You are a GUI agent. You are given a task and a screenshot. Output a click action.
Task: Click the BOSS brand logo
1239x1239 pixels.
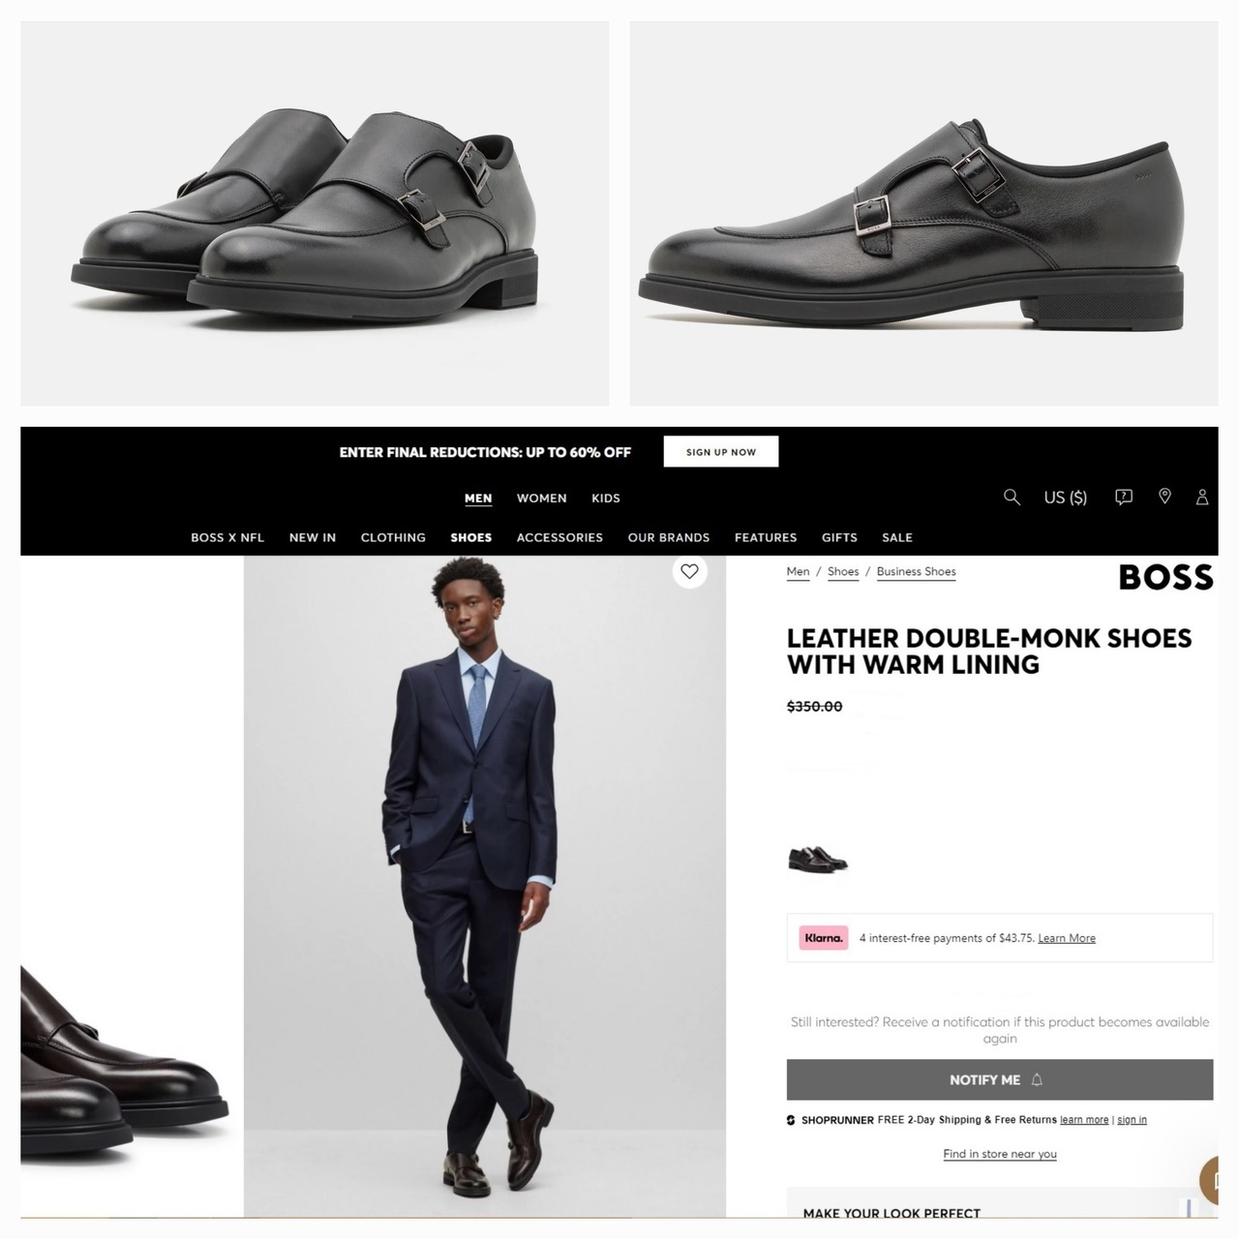1165,578
